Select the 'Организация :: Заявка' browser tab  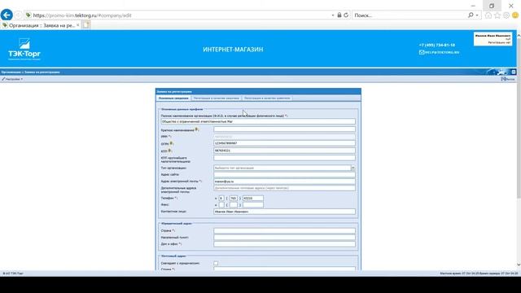click(41, 25)
